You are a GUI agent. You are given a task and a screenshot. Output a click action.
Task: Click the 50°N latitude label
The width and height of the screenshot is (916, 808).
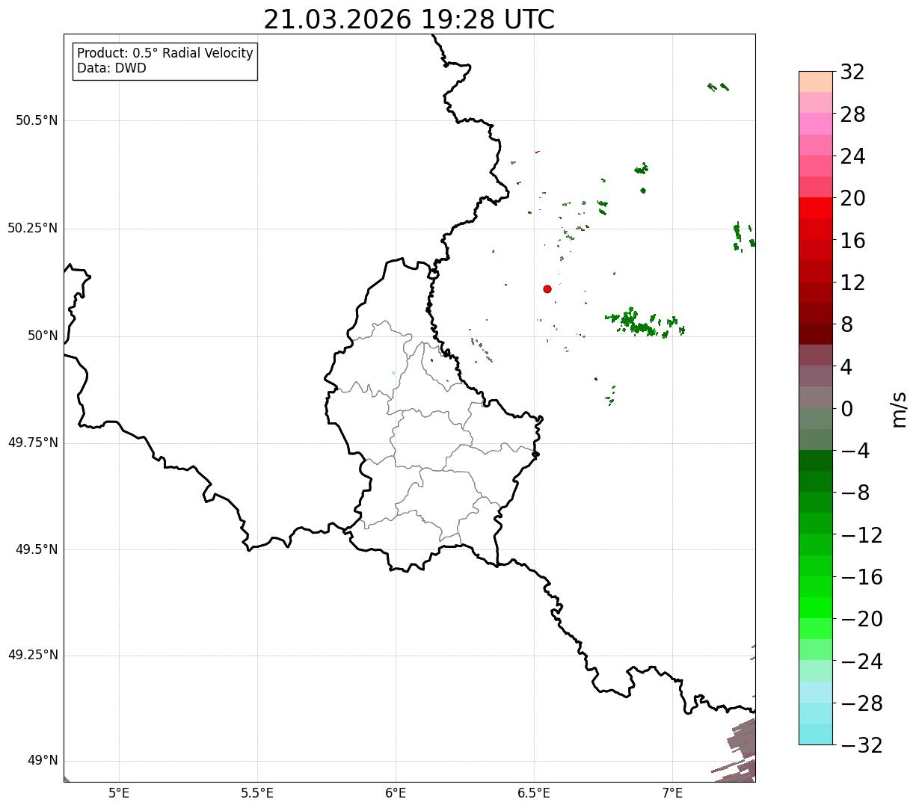click(43, 336)
